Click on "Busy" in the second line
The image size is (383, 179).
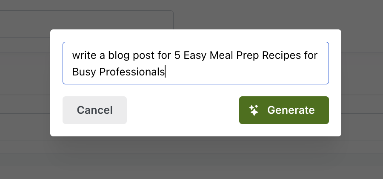pos(84,72)
